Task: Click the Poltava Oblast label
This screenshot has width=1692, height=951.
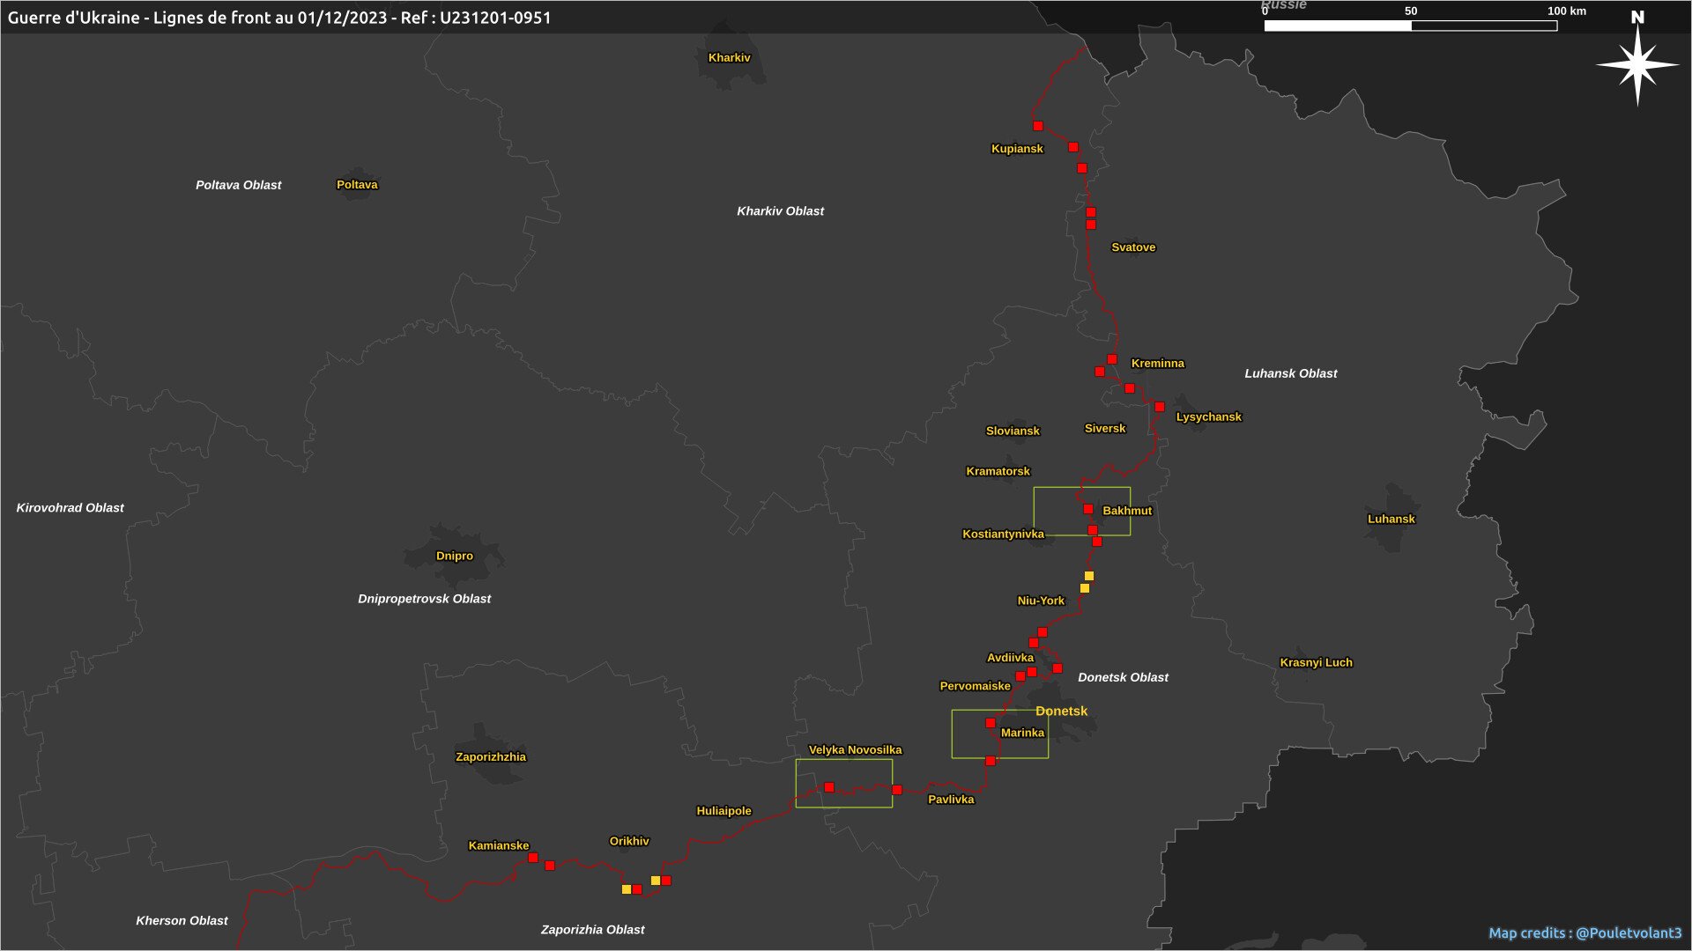Action: coord(239,185)
